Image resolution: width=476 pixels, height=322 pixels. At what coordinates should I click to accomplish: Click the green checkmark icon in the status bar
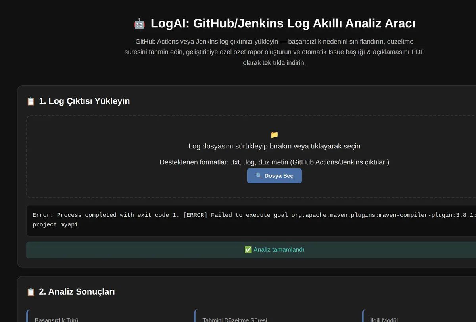pyautogui.click(x=248, y=250)
